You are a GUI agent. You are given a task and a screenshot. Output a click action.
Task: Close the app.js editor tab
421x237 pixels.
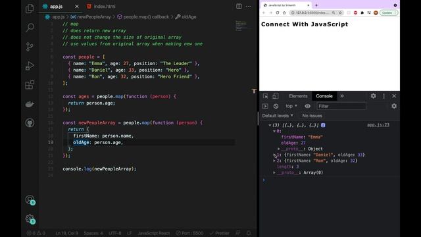pos(77,7)
